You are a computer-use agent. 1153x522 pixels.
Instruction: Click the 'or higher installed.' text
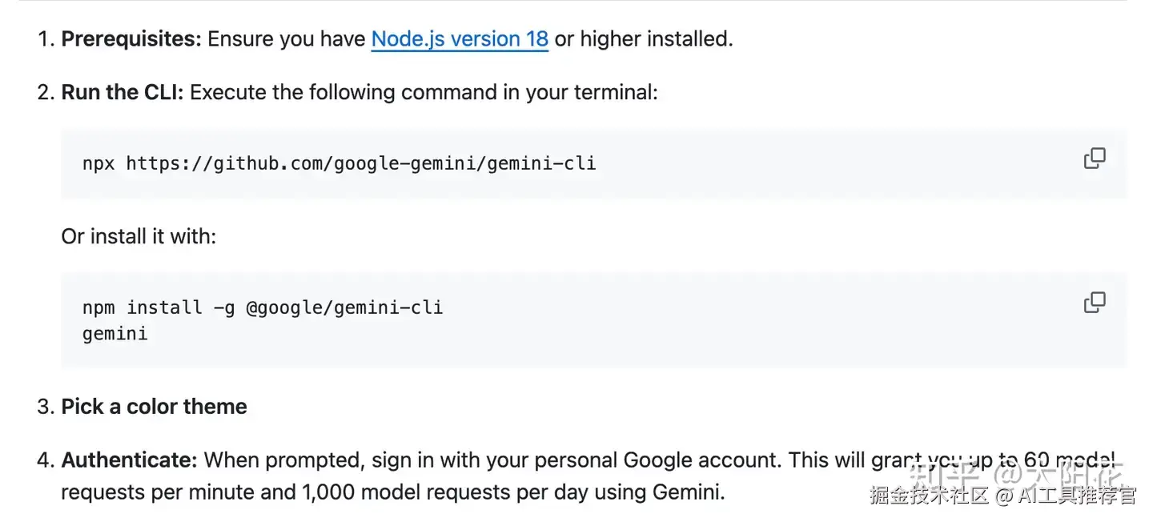point(643,38)
